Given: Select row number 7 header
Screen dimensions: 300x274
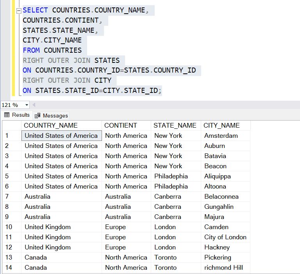Looking at the screenshot, I should tap(12, 196).
